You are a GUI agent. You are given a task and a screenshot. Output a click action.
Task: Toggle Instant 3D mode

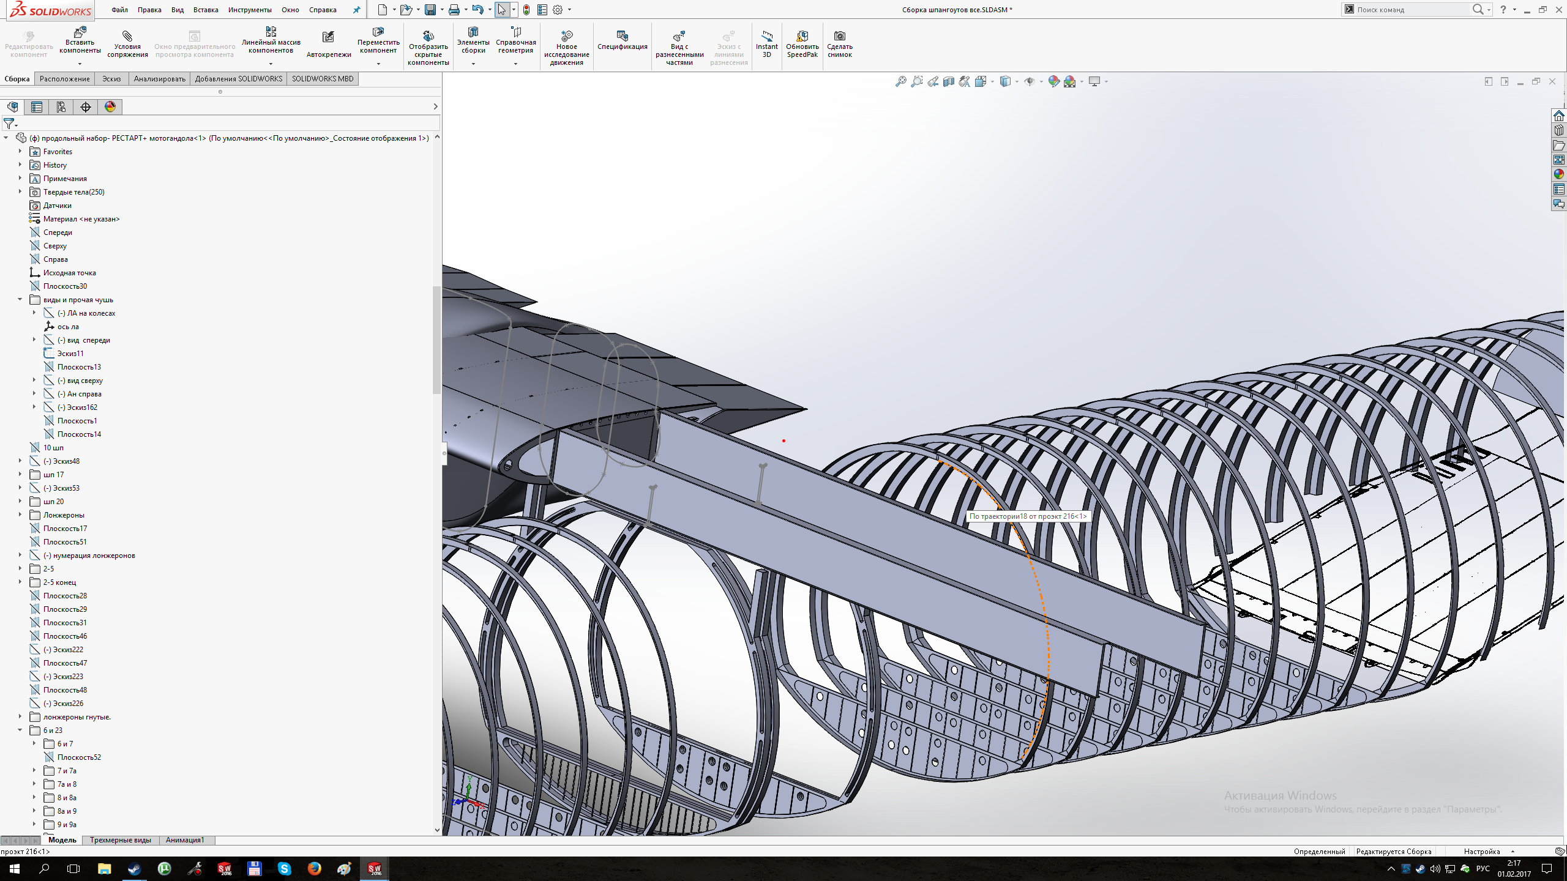pos(766,36)
